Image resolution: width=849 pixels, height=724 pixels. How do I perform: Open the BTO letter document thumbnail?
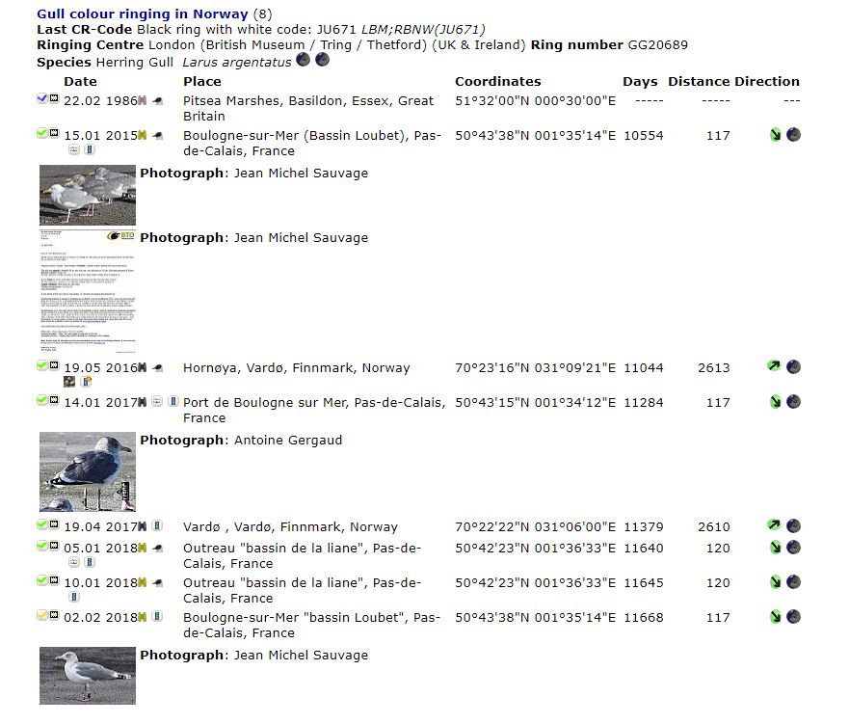click(88, 292)
